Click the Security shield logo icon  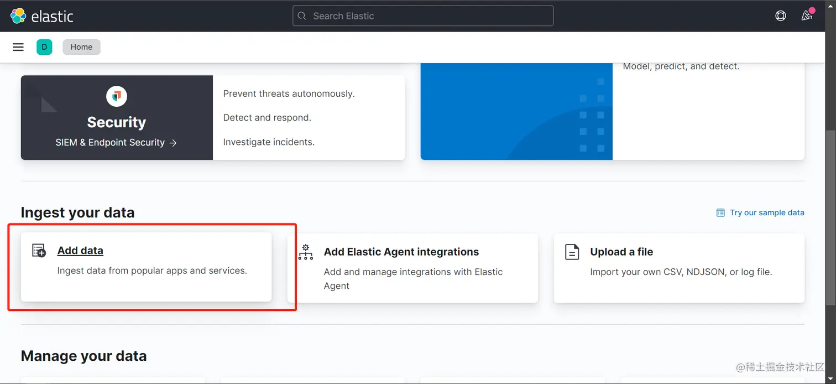coord(117,97)
